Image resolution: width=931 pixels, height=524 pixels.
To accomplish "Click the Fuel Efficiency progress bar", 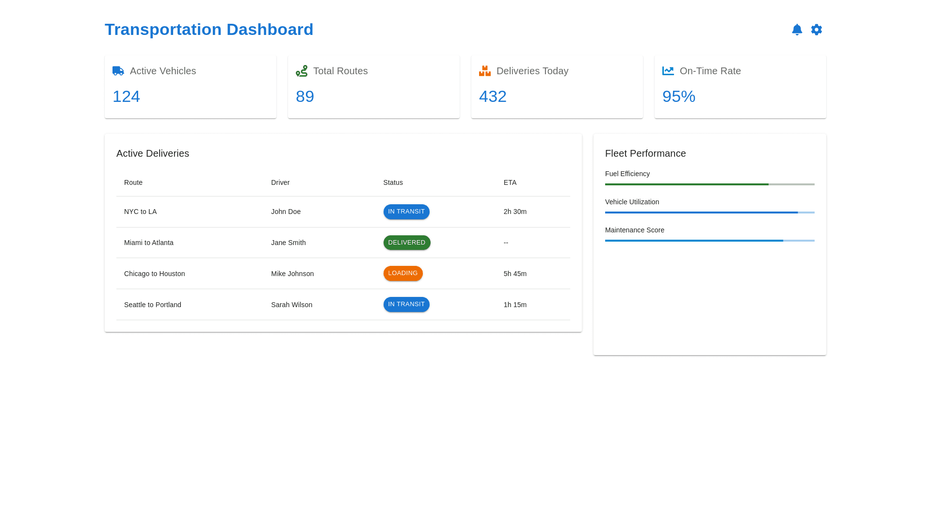I will (709, 184).
